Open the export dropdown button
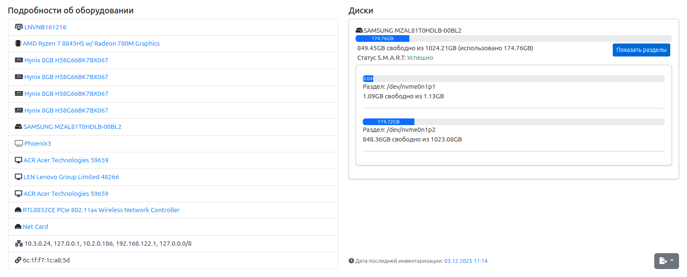 coord(666,261)
